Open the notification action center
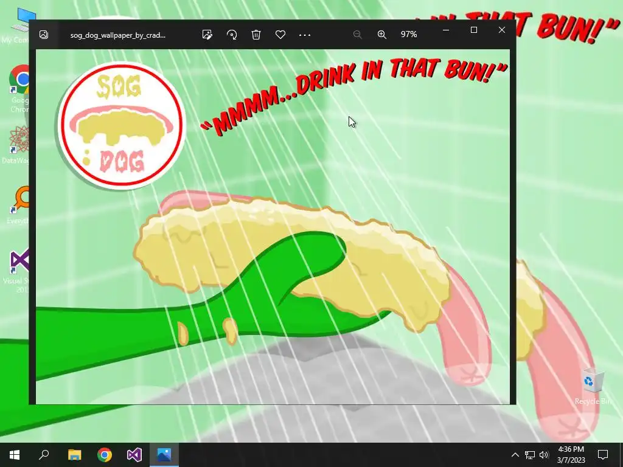The width and height of the screenshot is (623, 467). (603, 455)
